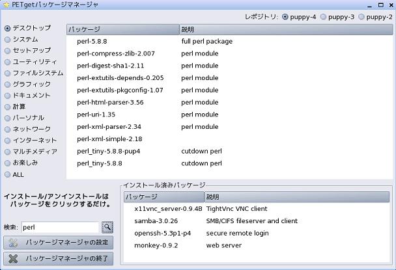Screen dimensions: 396x270
Task: Click the X icon on quit button
Action: click(x=13, y=258)
